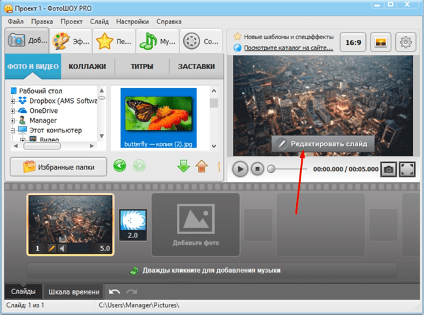Open the Файл menu
Image resolution: width=424 pixels, height=315 pixels.
click(x=16, y=22)
